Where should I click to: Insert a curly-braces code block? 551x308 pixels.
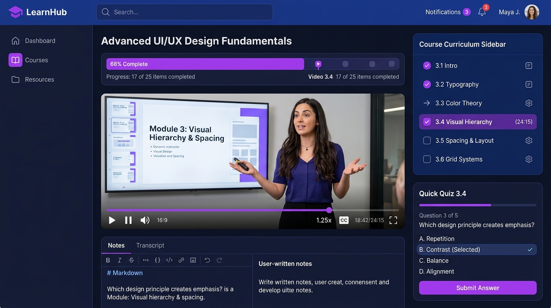click(157, 260)
